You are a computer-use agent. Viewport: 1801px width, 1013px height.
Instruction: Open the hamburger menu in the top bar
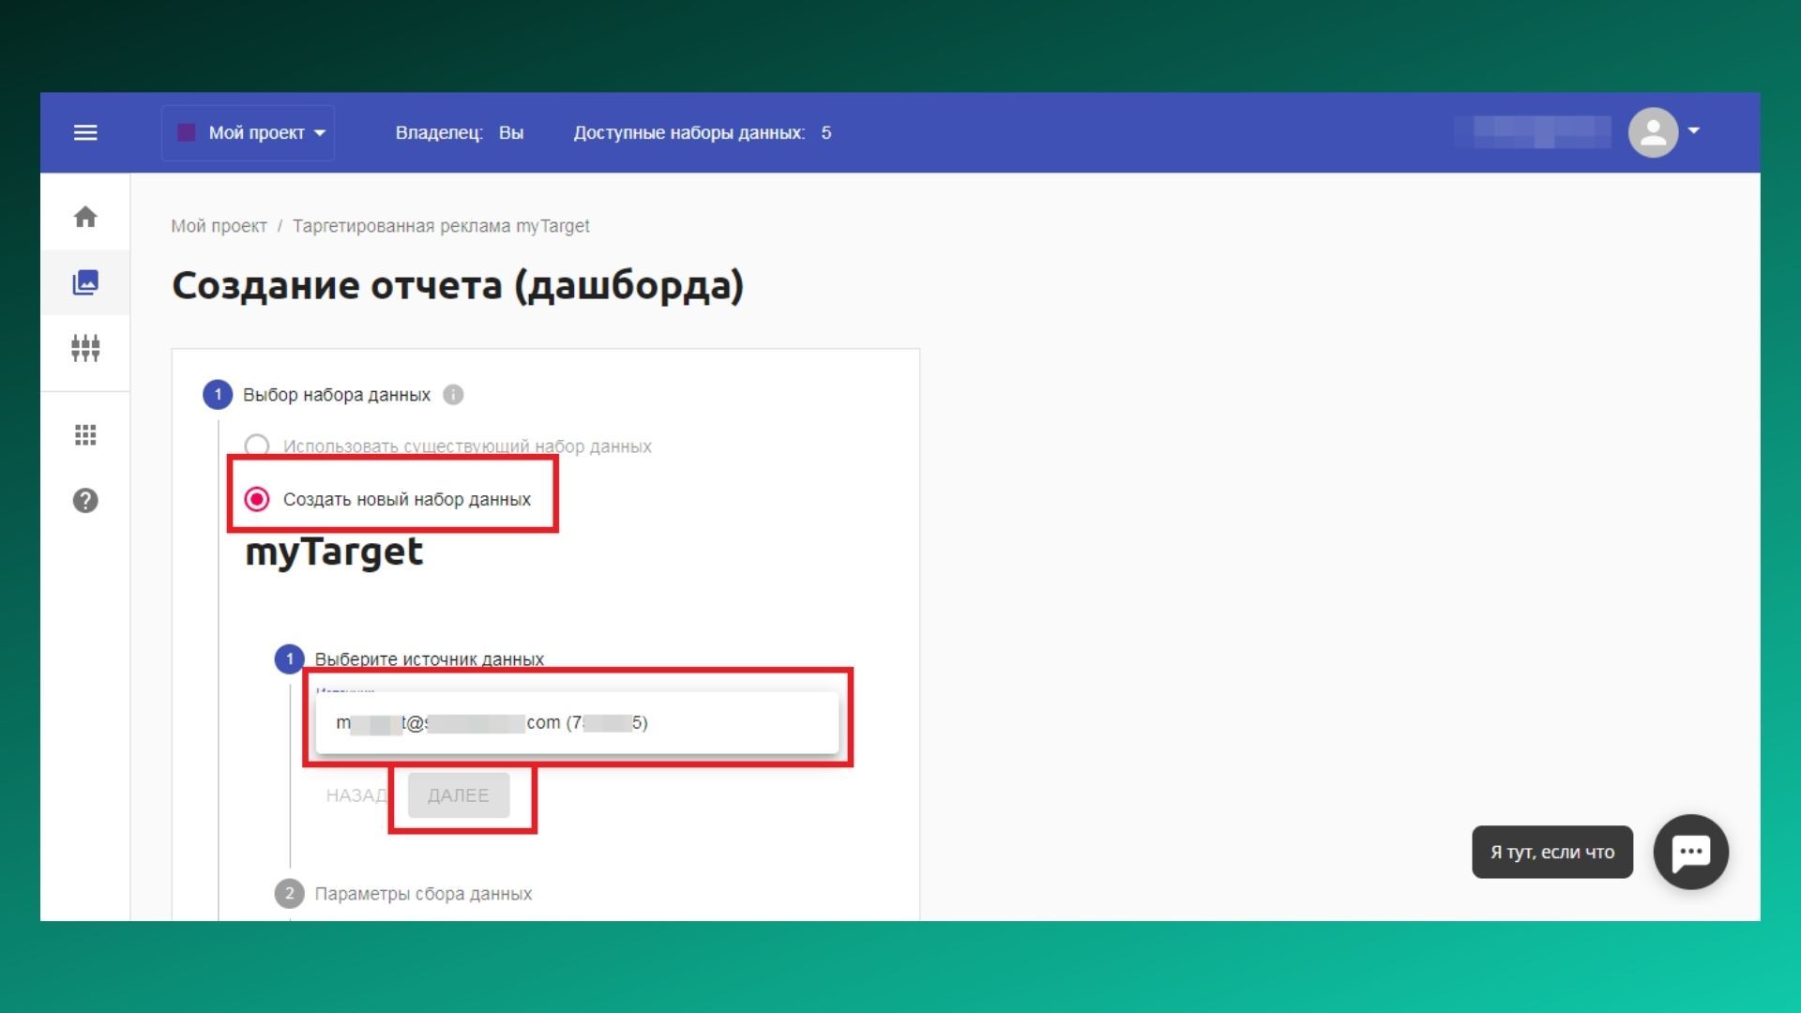[85, 132]
